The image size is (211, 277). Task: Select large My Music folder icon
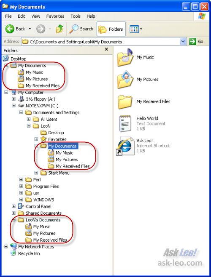click(125, 57)
